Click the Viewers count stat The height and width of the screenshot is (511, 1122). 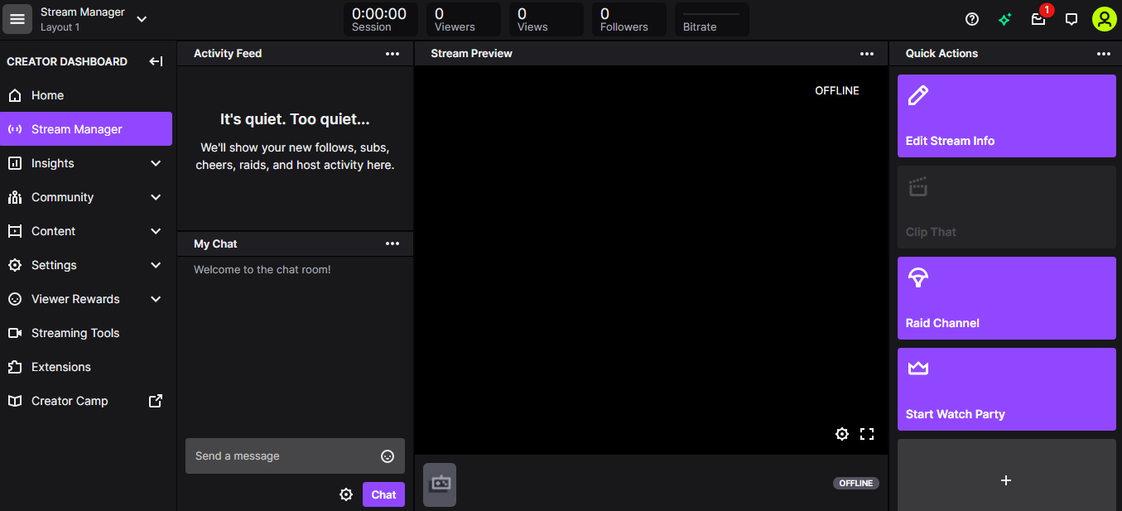464,19
